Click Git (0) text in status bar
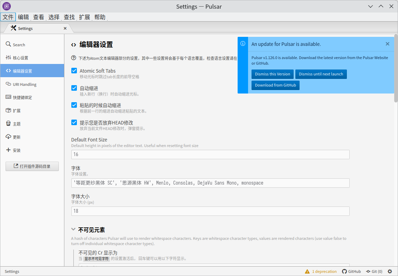398x276 pixels. click(x=377, y=271)
